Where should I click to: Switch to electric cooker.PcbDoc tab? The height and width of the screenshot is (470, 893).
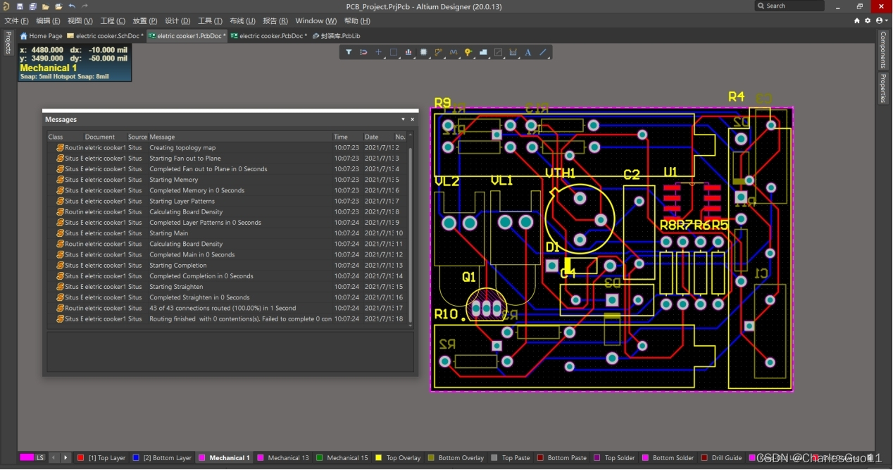point(269,36)
